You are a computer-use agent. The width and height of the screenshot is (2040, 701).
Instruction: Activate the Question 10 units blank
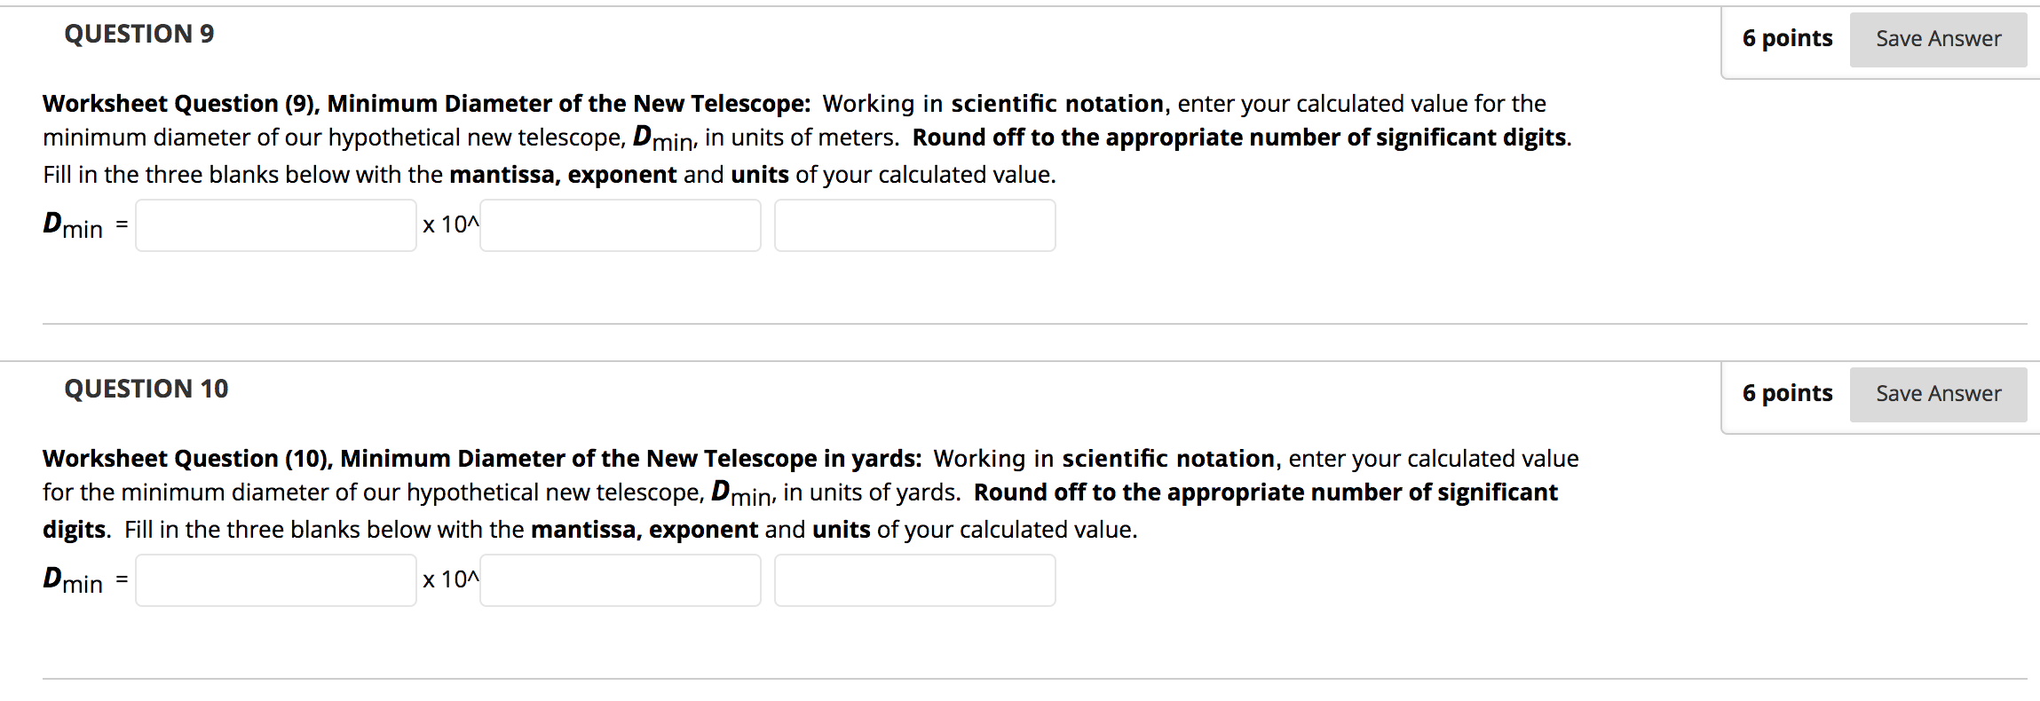pos(915,580)
